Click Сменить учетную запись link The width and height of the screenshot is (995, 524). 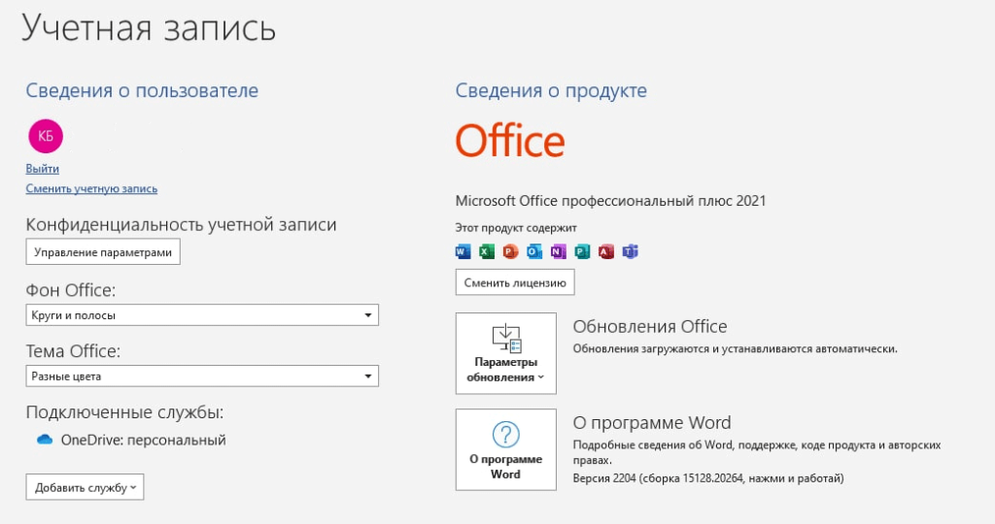point(91,189)
